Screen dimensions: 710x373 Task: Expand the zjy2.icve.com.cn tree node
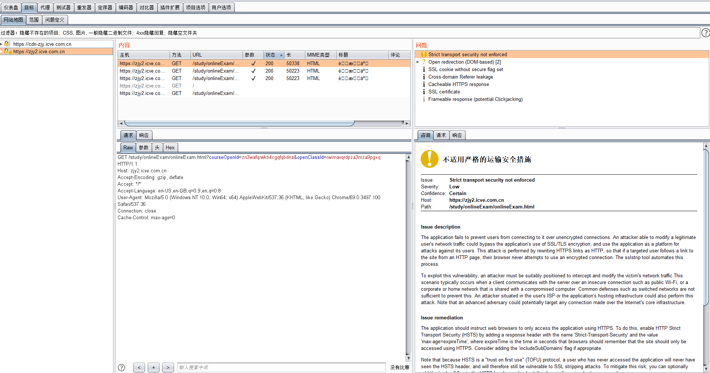pos(1,51)
